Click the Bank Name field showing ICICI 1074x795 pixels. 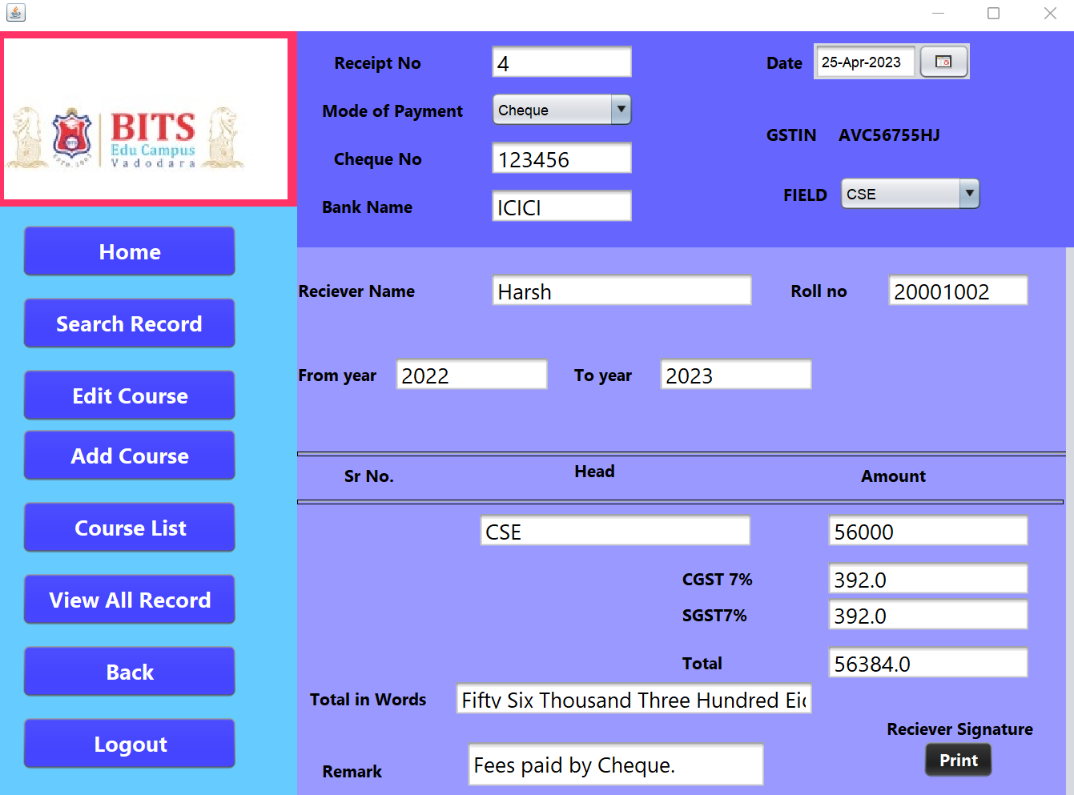click(x=561, y=206)
